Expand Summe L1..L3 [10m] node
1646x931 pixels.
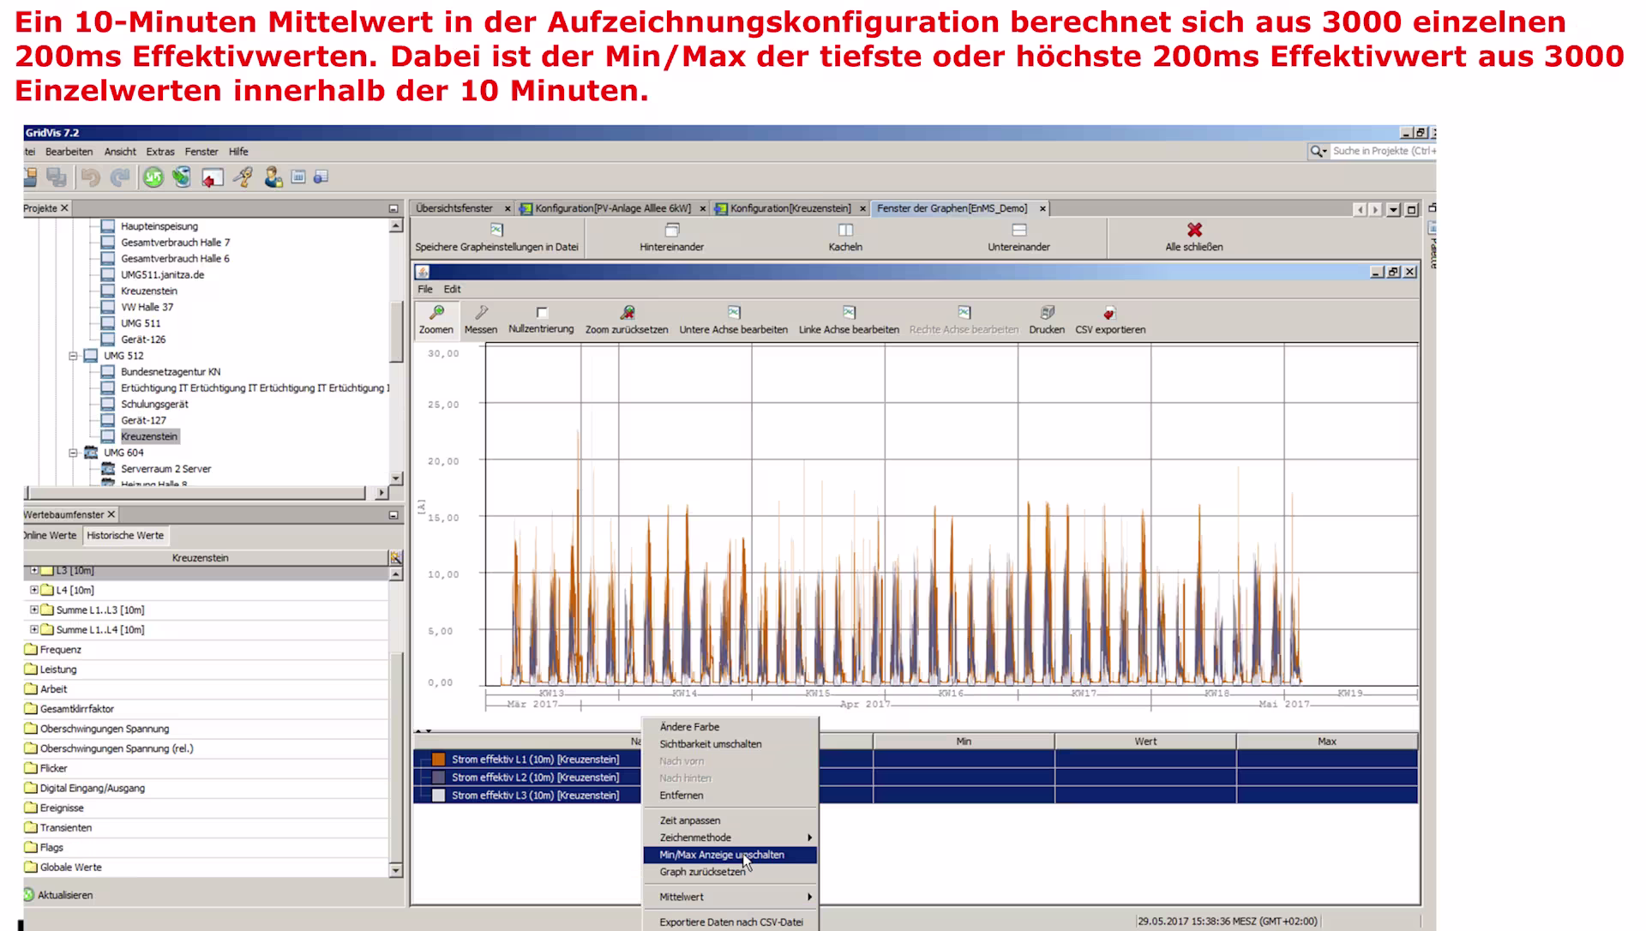pyautogui.click(x=34, y=610)
